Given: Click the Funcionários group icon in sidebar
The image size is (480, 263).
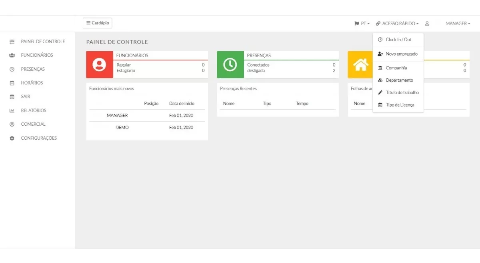Looking at the screenshot, I should 12,55.
